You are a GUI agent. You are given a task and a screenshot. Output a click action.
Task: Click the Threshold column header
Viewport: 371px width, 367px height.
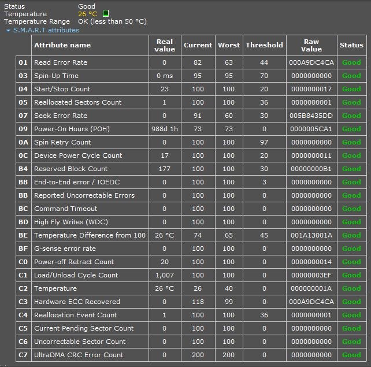point(264,45)
